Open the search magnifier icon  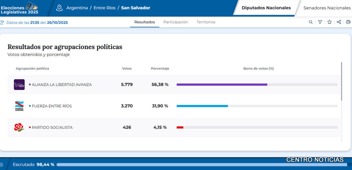(x=311, y=22)
